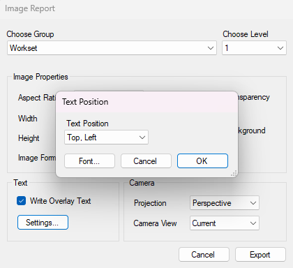
Task: Click the resize grip of Text Position dialog
Action: point(234,174)
